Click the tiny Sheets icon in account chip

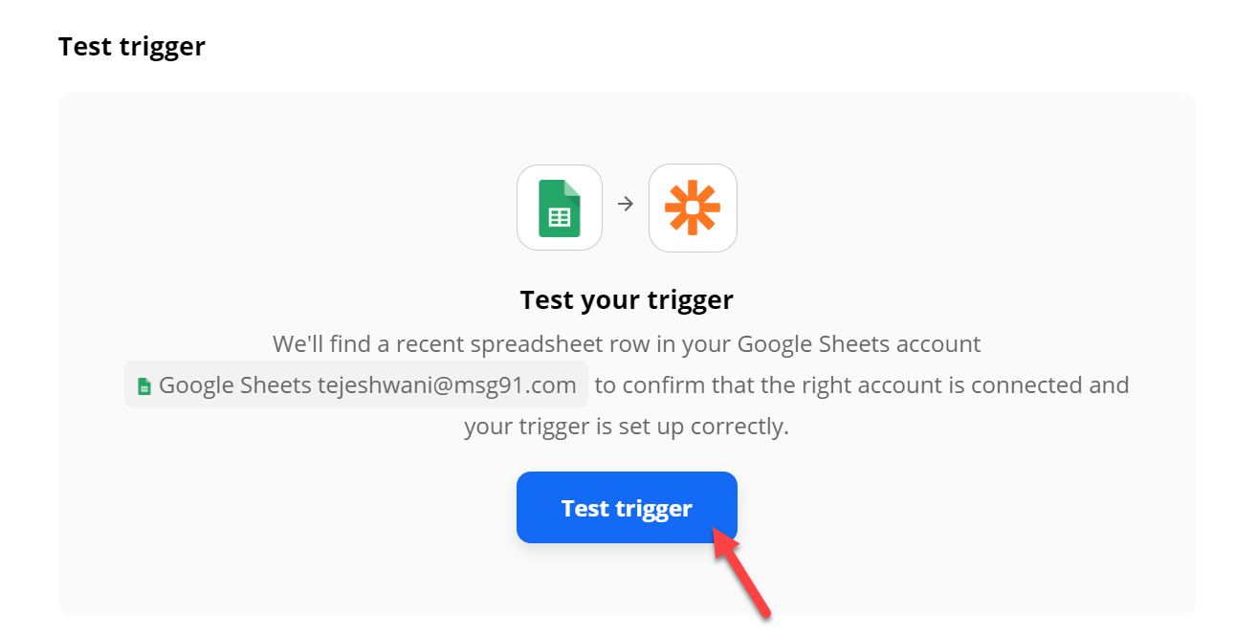[x=144, y=386]
